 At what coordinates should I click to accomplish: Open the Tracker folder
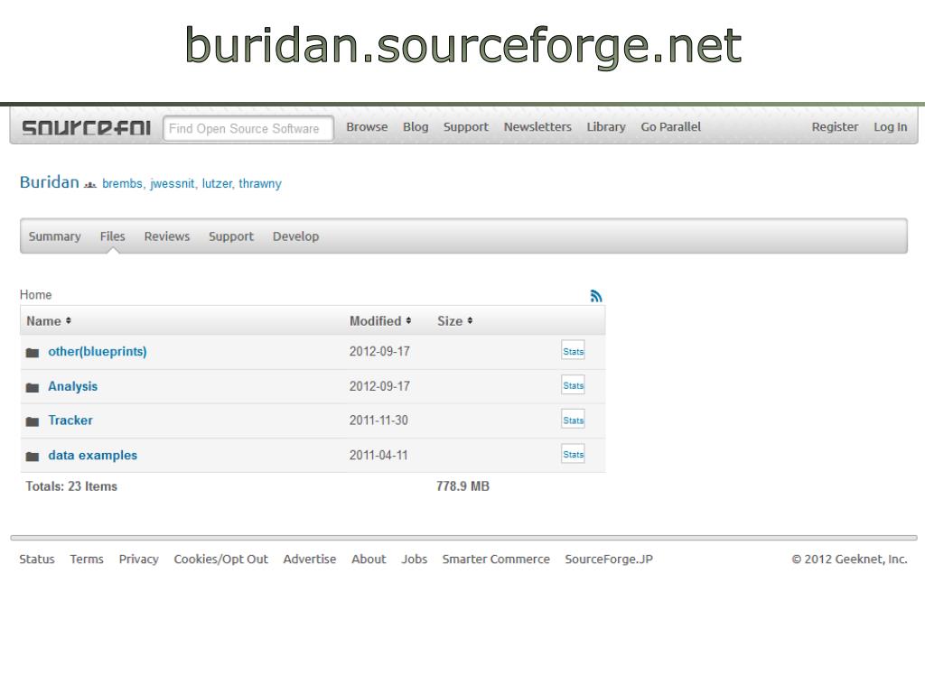click(70, 420)
